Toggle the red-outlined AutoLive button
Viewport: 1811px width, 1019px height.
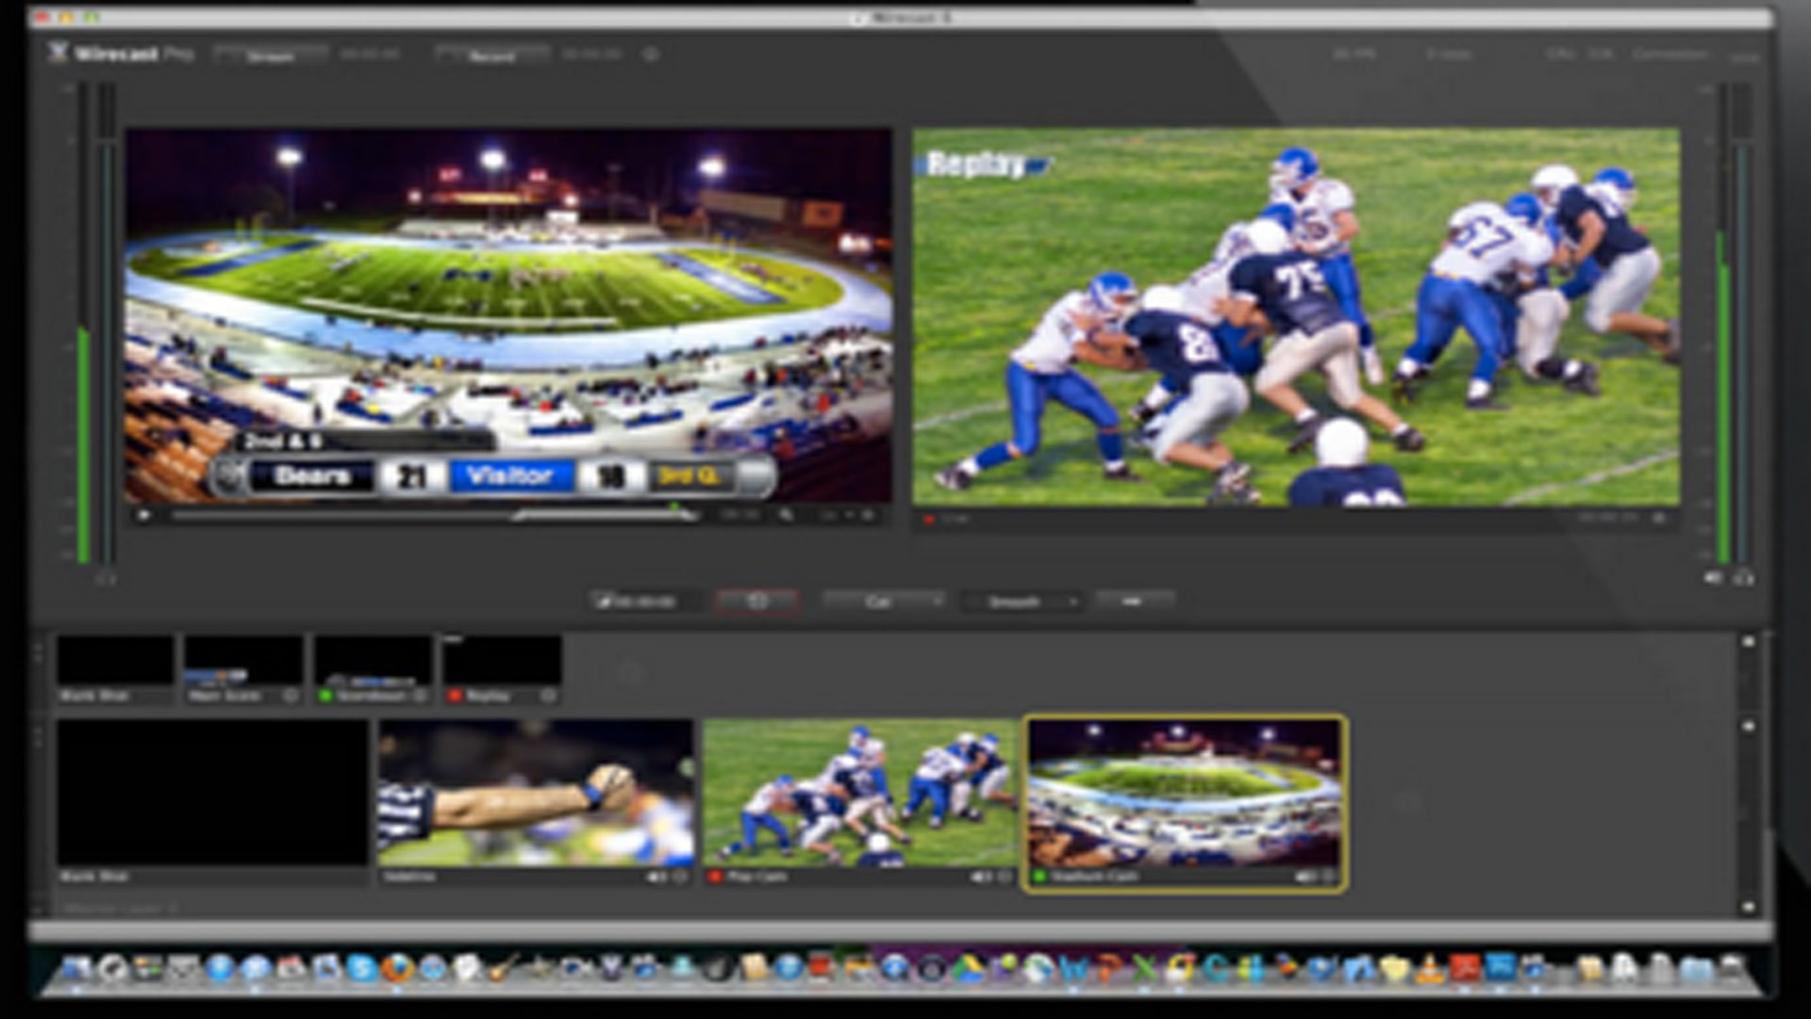tap(757, 601)
